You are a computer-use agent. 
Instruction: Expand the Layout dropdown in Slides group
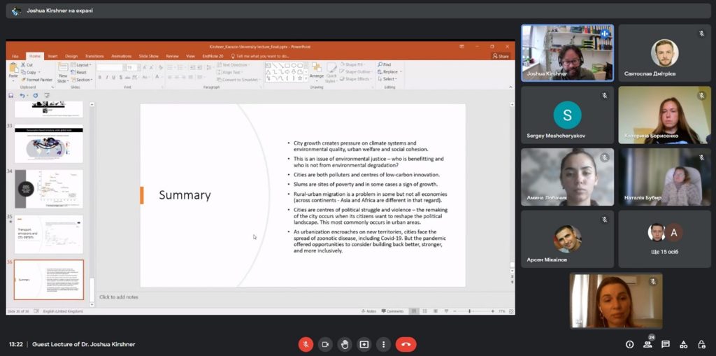(x=83, y=65)
